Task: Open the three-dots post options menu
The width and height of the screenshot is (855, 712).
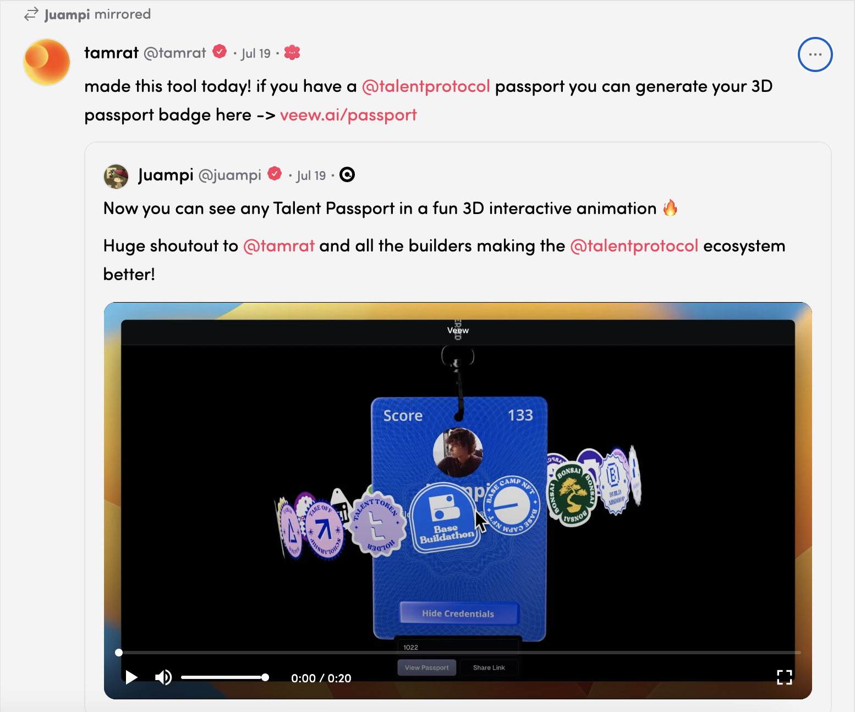Action: pos(815,54)
